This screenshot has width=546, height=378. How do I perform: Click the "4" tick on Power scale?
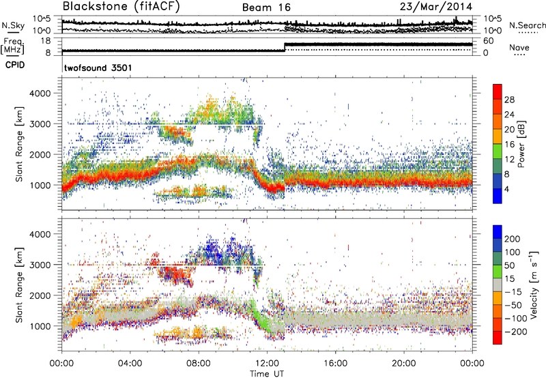(x=506, y=189)
